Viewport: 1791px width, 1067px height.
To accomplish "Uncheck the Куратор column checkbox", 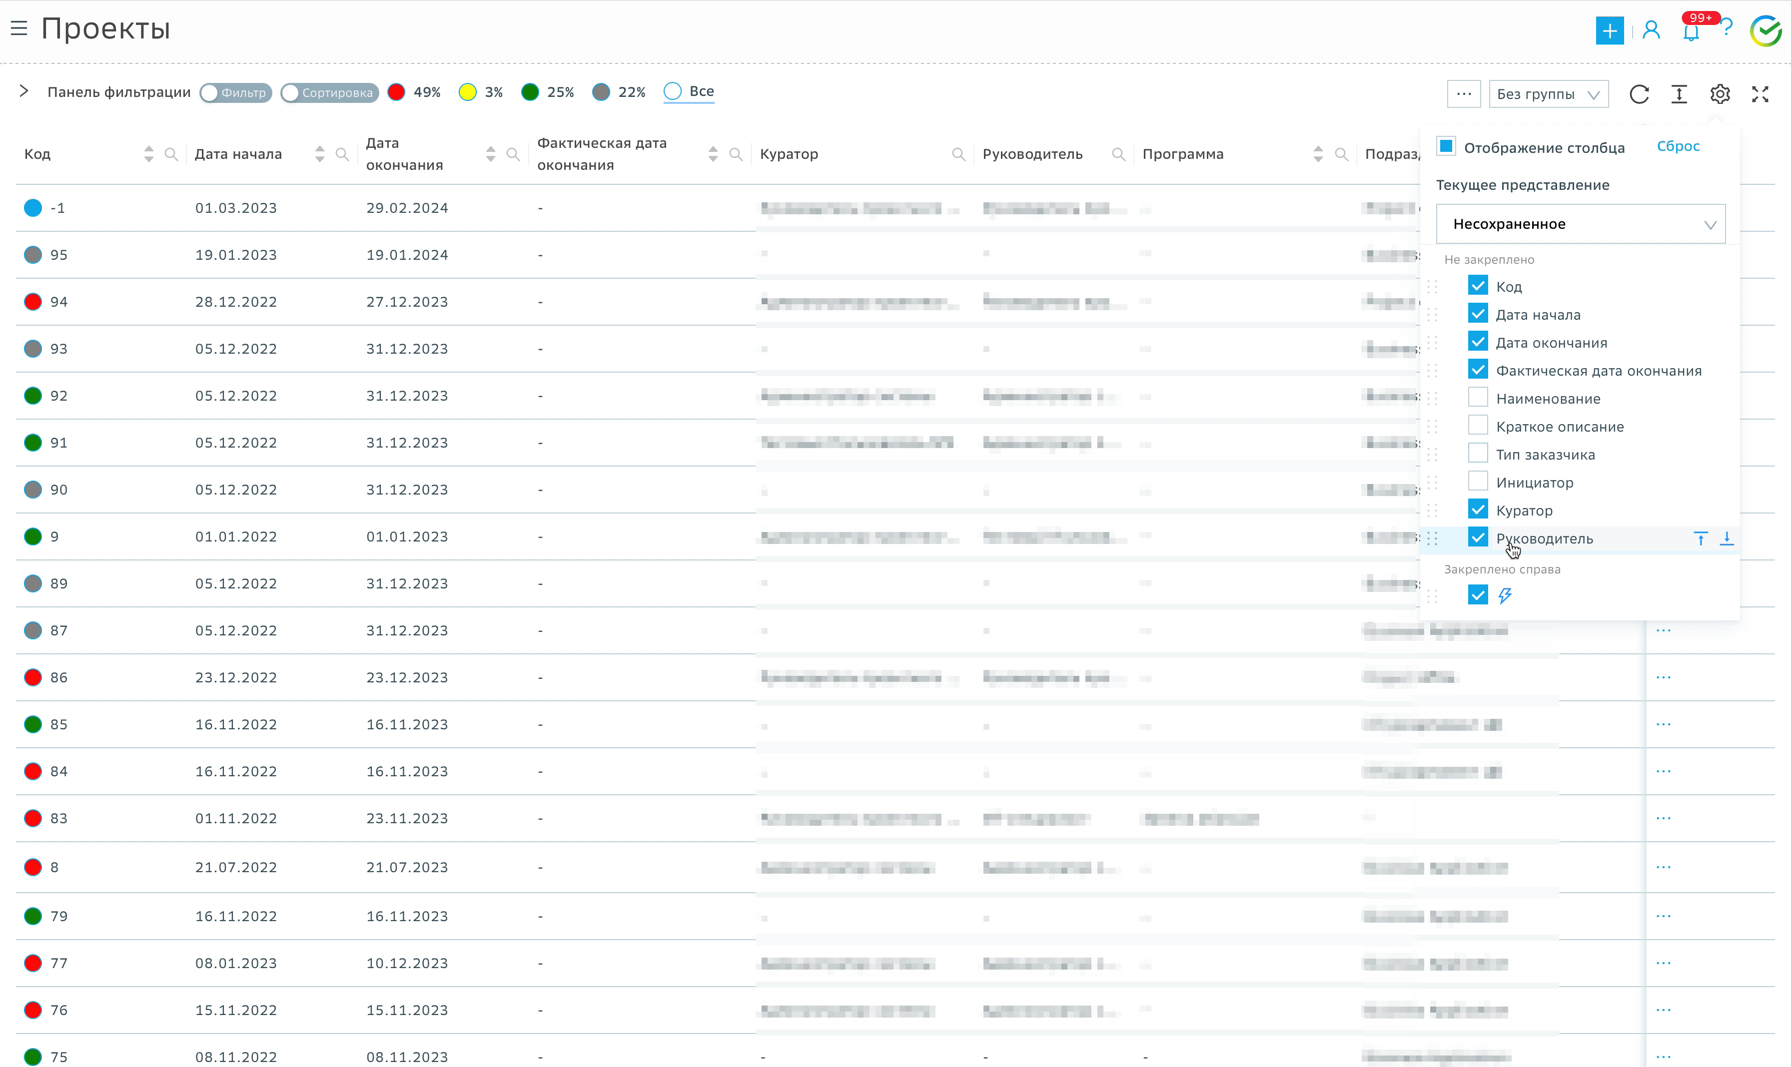I will 1477,510.
